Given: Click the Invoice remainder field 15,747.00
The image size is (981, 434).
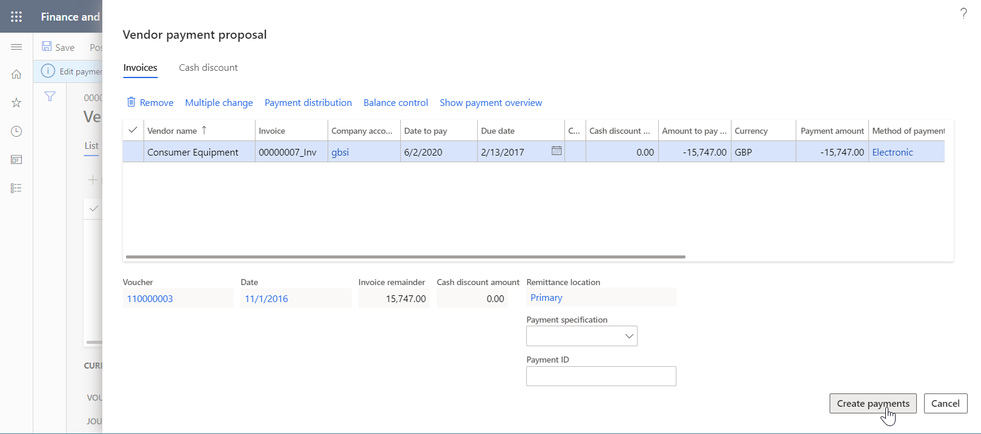Looking at the screenshot, I should [394, 298].
